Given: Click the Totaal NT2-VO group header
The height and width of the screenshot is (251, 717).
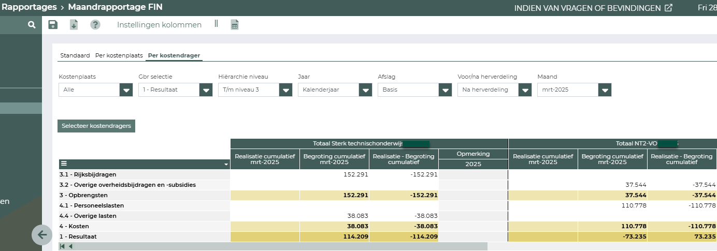Looking at the screenshot, I should tap(613, 143).
